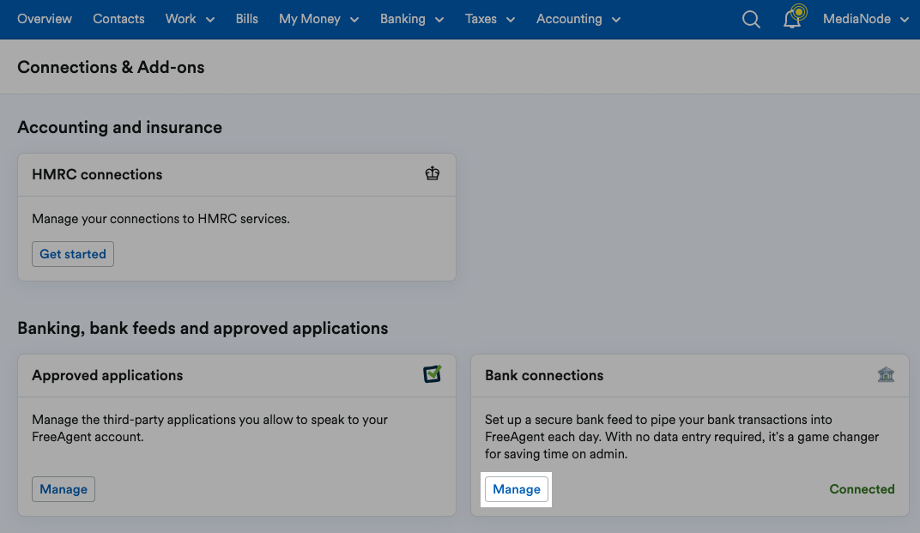This screenshot has width=920, height=533.
Task: Expand the Accounting dropdown menu
Action: coord(578,19)
